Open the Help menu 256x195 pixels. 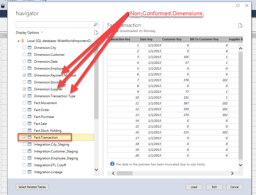click(x=44, y=1)
